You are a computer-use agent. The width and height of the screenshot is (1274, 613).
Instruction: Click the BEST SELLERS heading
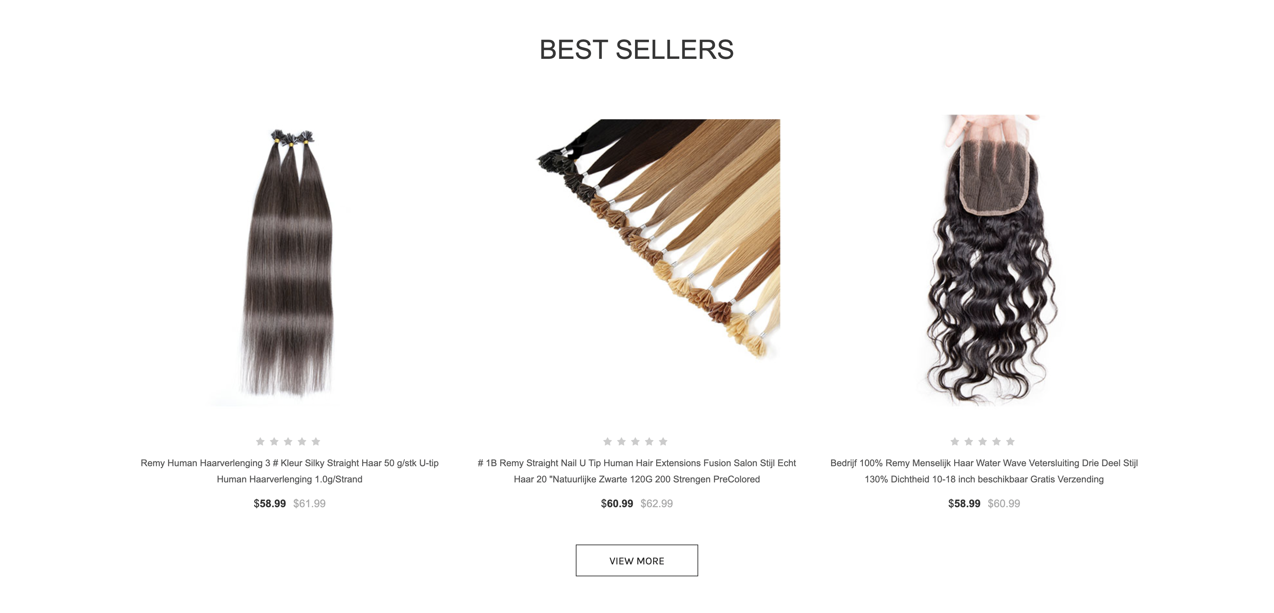pyautogui.click(x=637, y=50)
